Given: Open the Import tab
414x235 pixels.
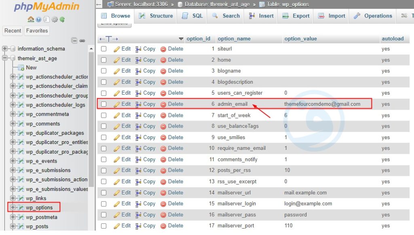Looking at the screenshot, I should 332,16.
